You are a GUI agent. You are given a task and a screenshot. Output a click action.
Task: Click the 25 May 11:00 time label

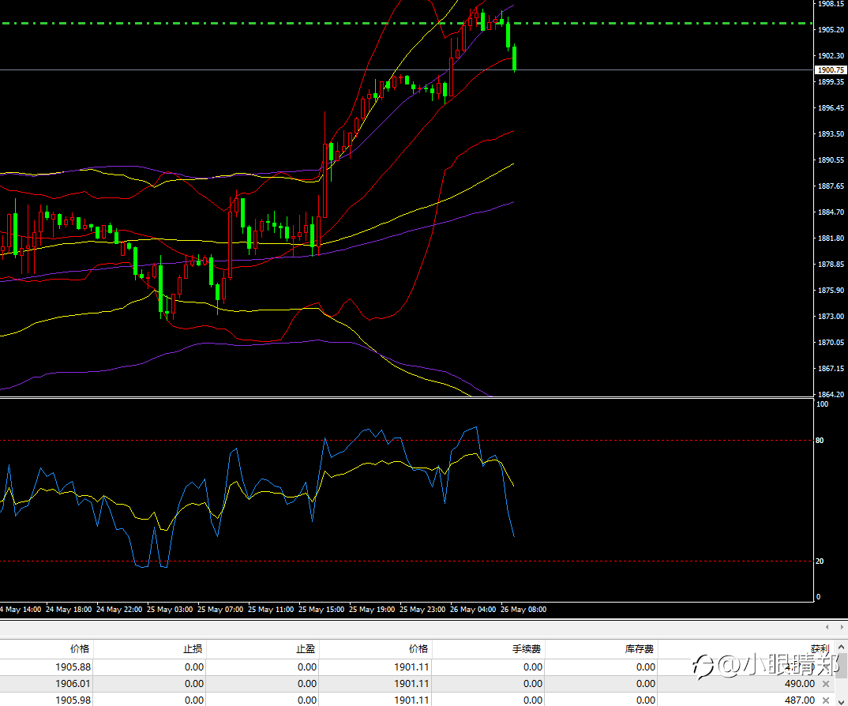tap(271, 609)
